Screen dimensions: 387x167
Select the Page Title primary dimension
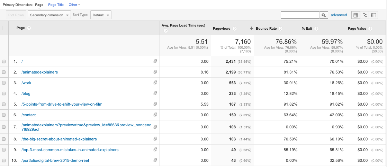56,5
